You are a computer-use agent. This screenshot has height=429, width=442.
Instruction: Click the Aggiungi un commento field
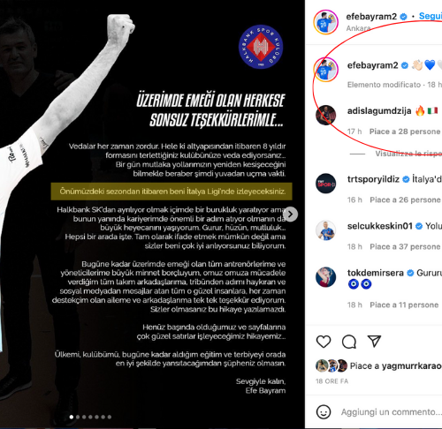pyautogui.click(x=392, y=412)
